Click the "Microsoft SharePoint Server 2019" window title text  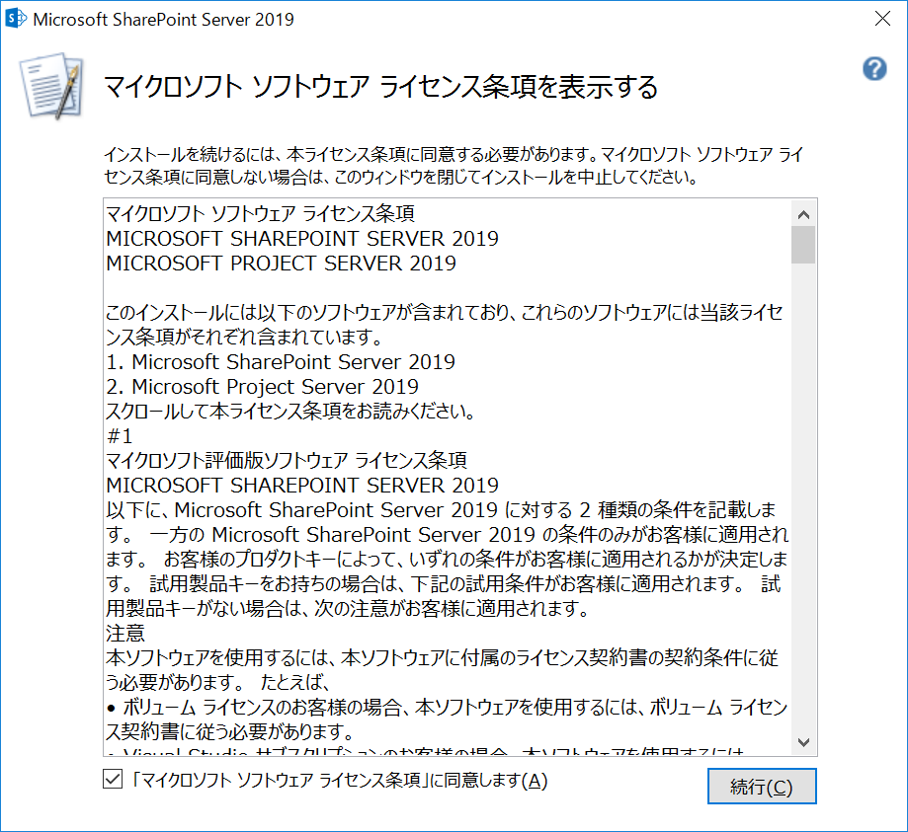click(163, 19)
